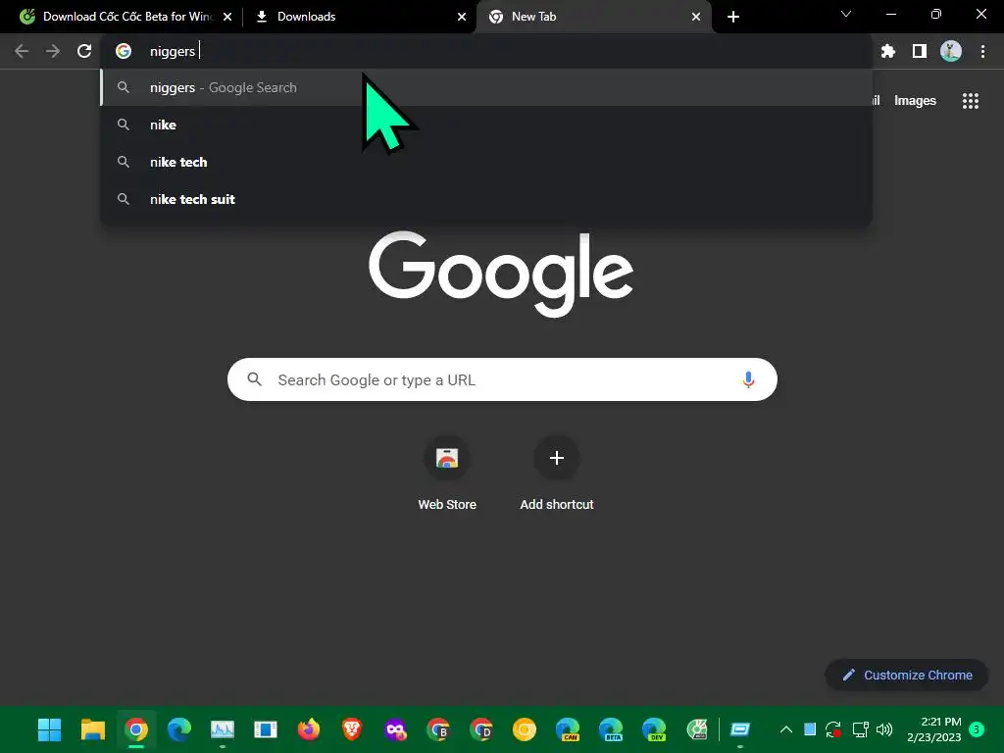Open the Extensions puzzle-piece menu
The width and height of the screenshot is (1004, 753).
pyautogui.click(x=888, y=51)
